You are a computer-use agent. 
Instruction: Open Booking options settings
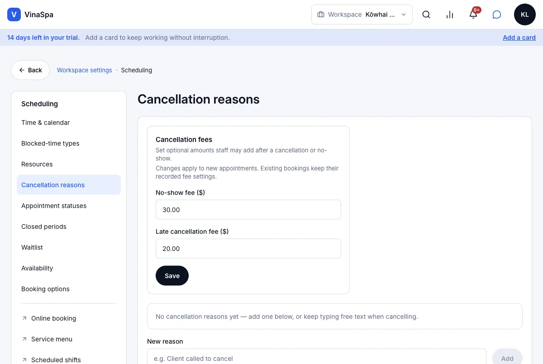click(69, 289)
